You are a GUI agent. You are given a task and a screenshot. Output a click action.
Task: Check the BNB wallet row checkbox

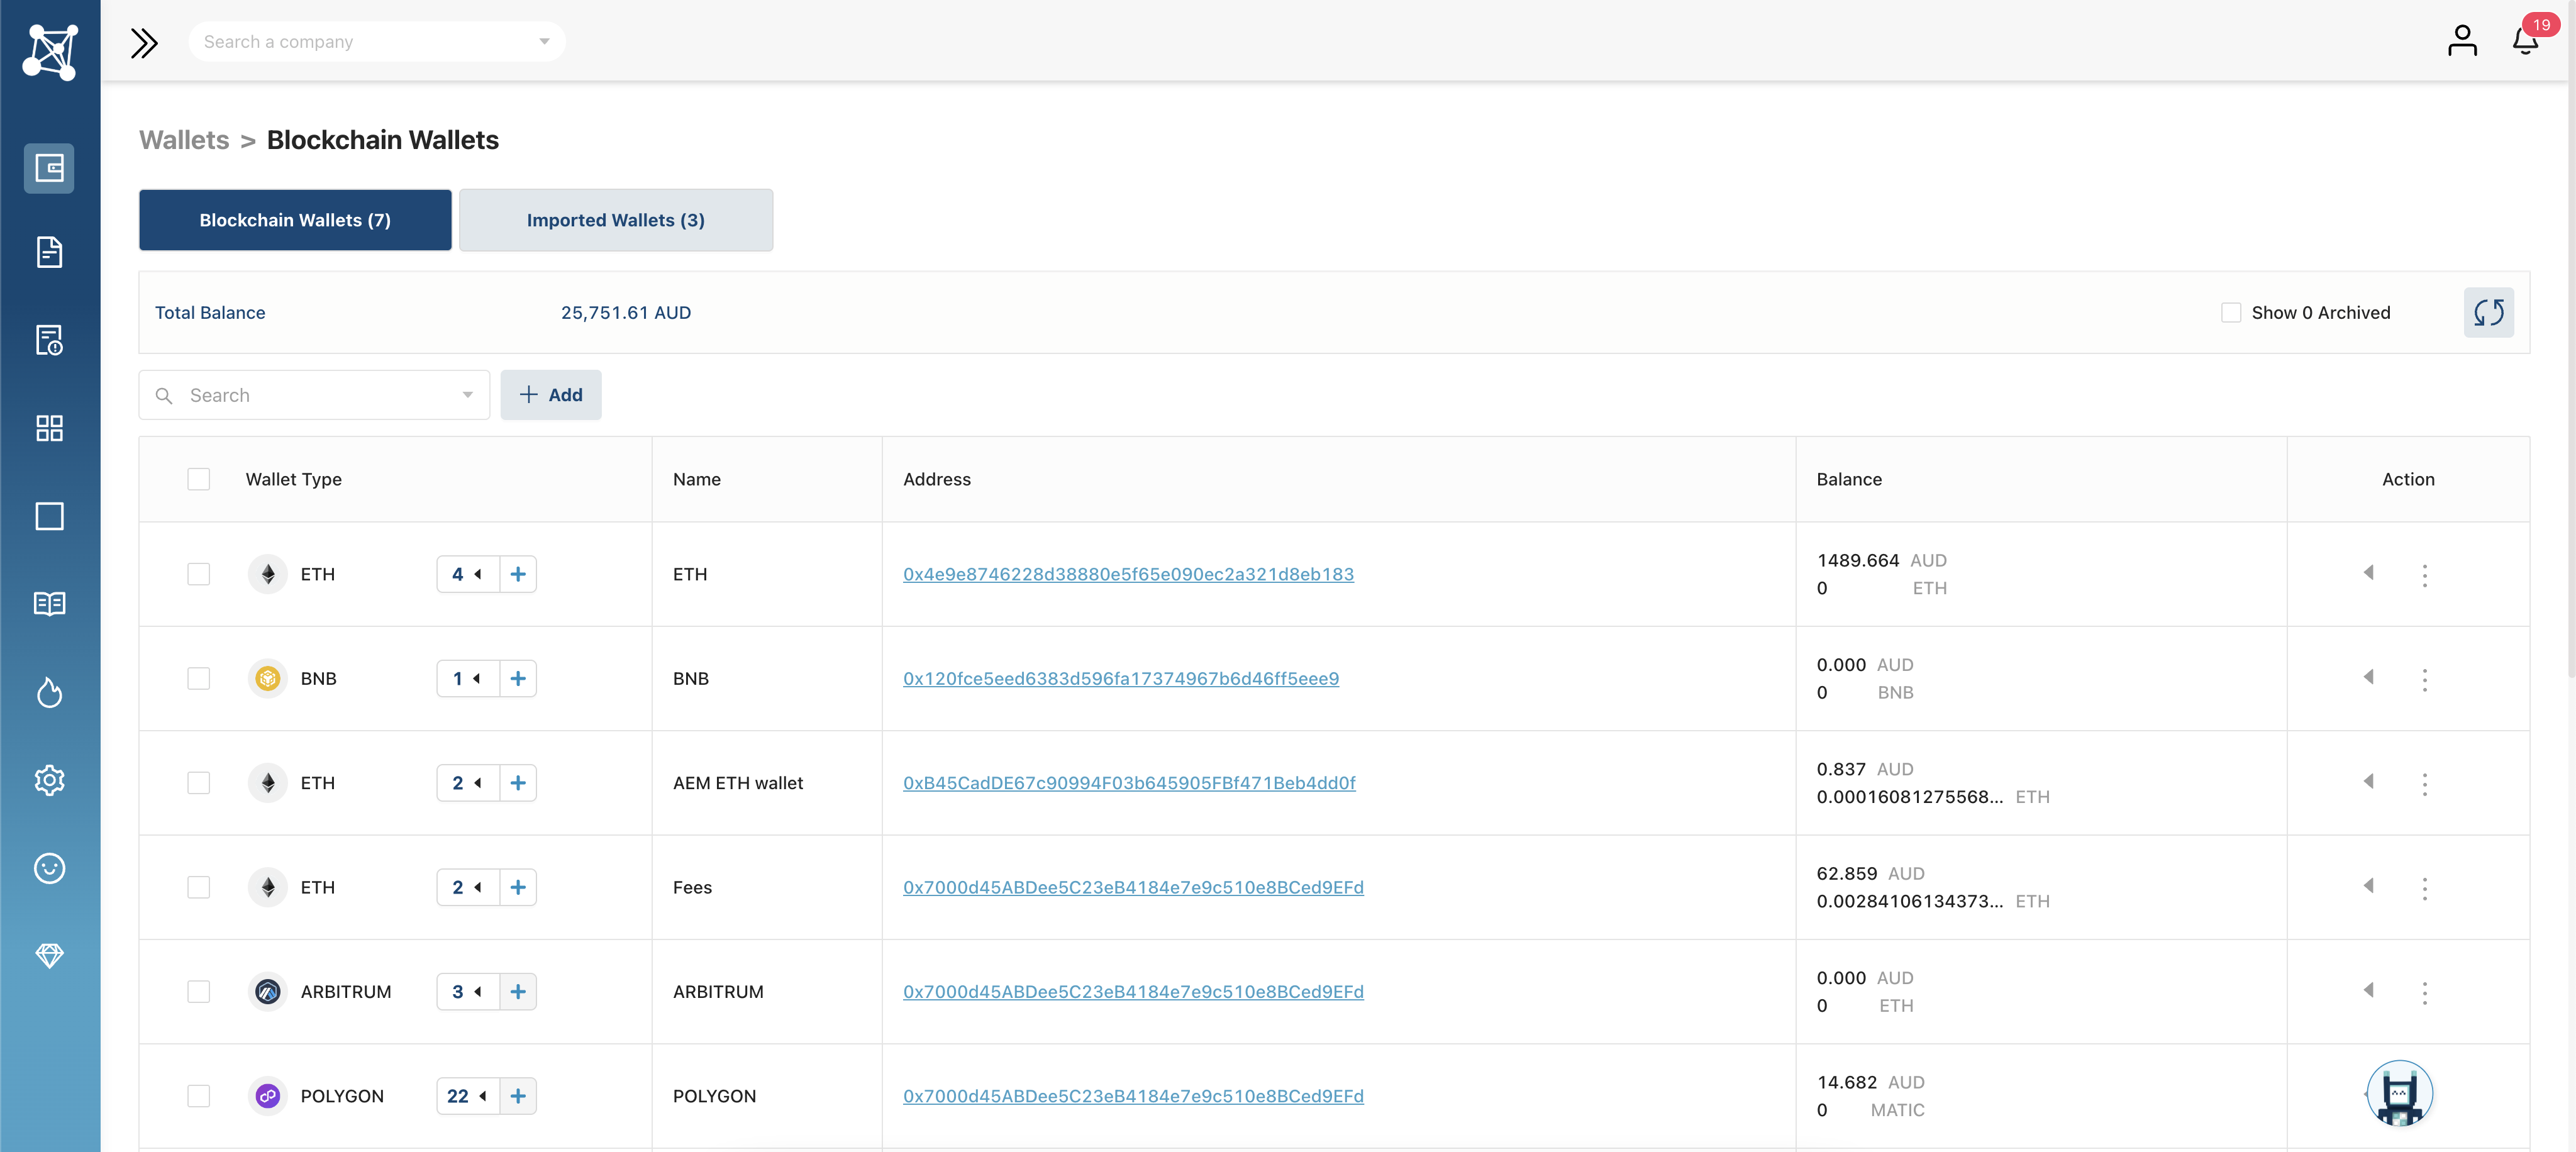coord(199,679)
